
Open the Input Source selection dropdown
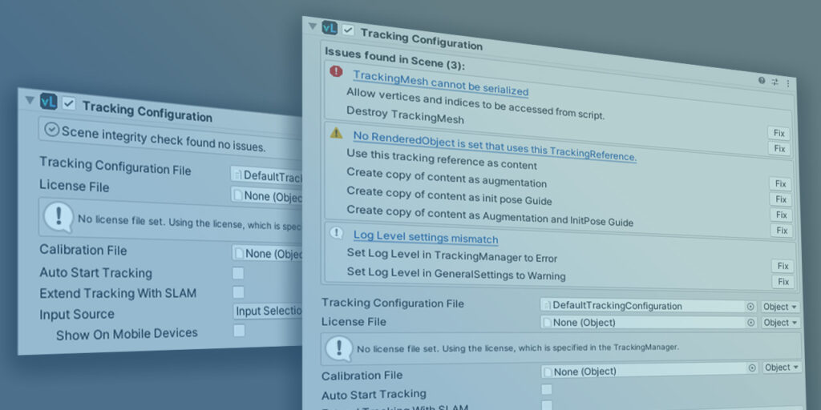(x=268, y=311)
